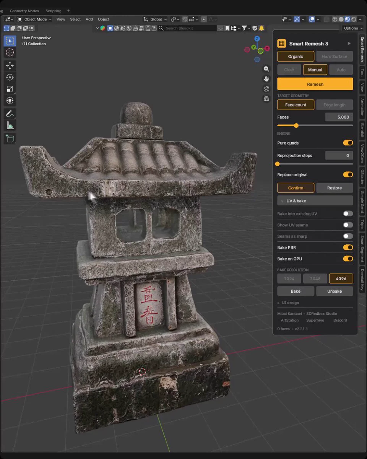Select Hard Surface mode
The image size is (367, 459).
pyautogui.click(x=335, y=56)
